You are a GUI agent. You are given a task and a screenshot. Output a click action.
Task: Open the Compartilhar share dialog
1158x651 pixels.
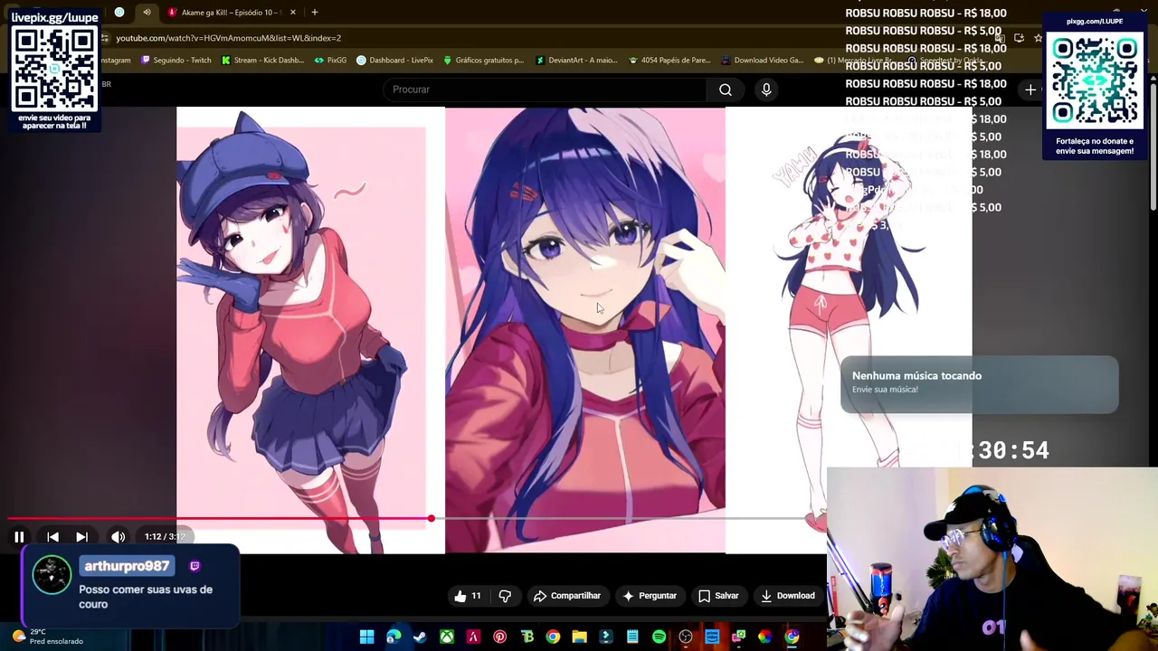tap(567, 596)
